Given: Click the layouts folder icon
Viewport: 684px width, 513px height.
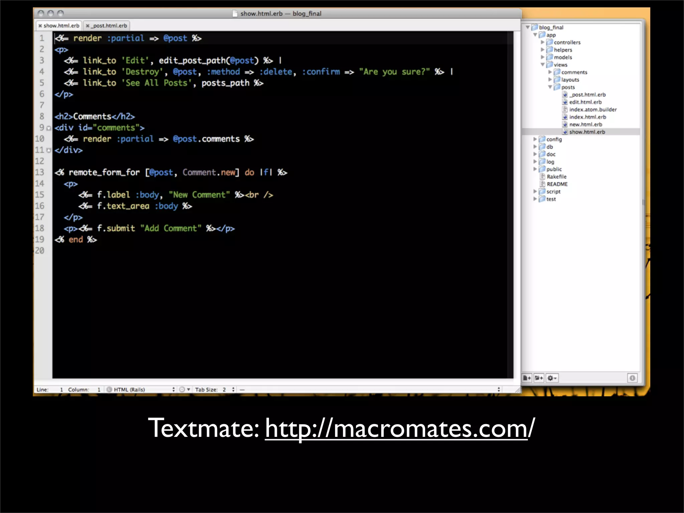Looking at the screenshot, I should click(557, 79).
